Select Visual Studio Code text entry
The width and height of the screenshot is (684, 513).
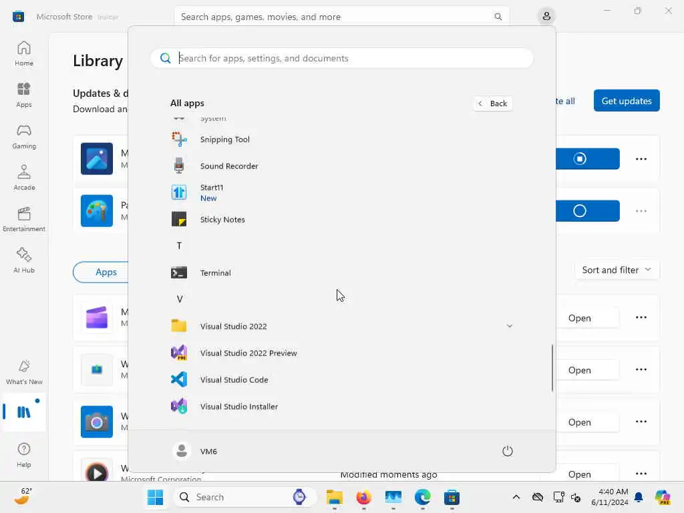pyautogui.click(x=234, y=379)
